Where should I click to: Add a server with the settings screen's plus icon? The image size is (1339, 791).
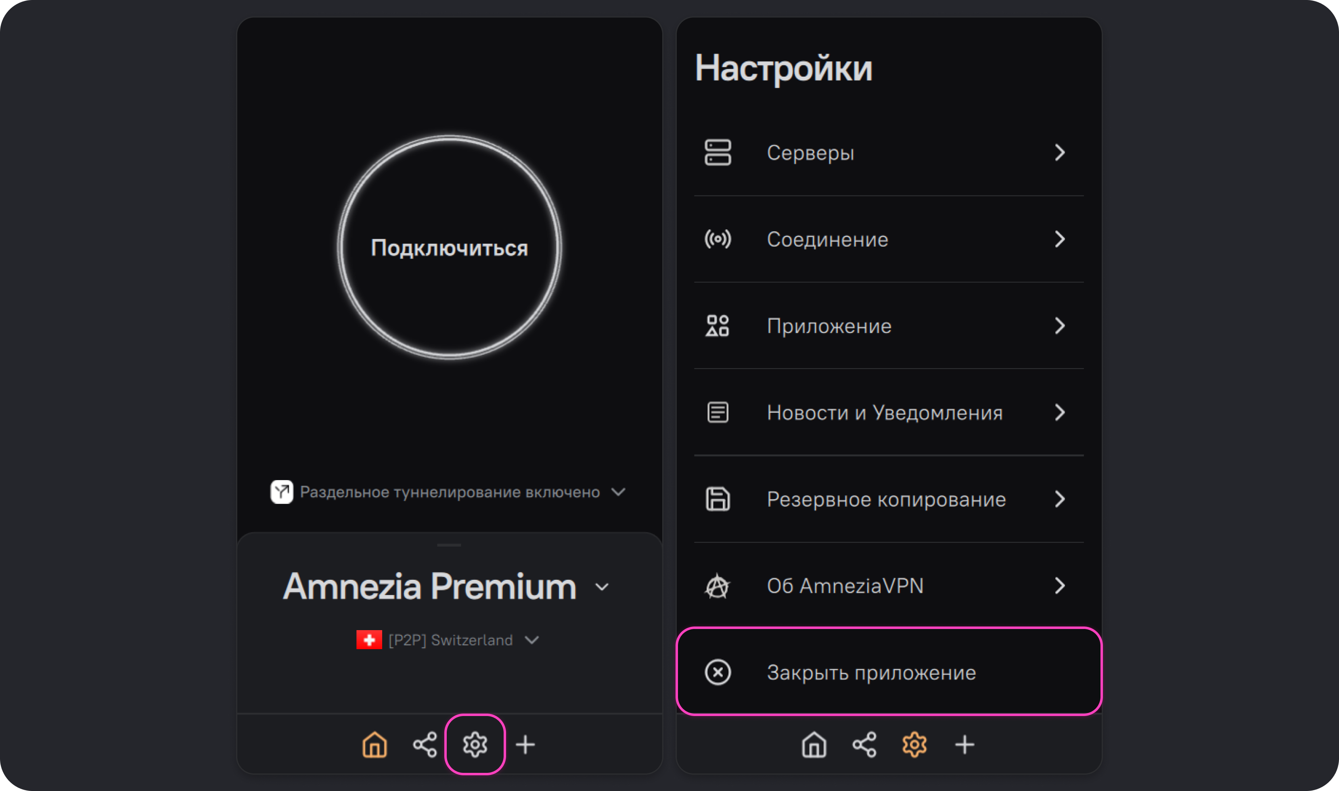coord(964,744)
